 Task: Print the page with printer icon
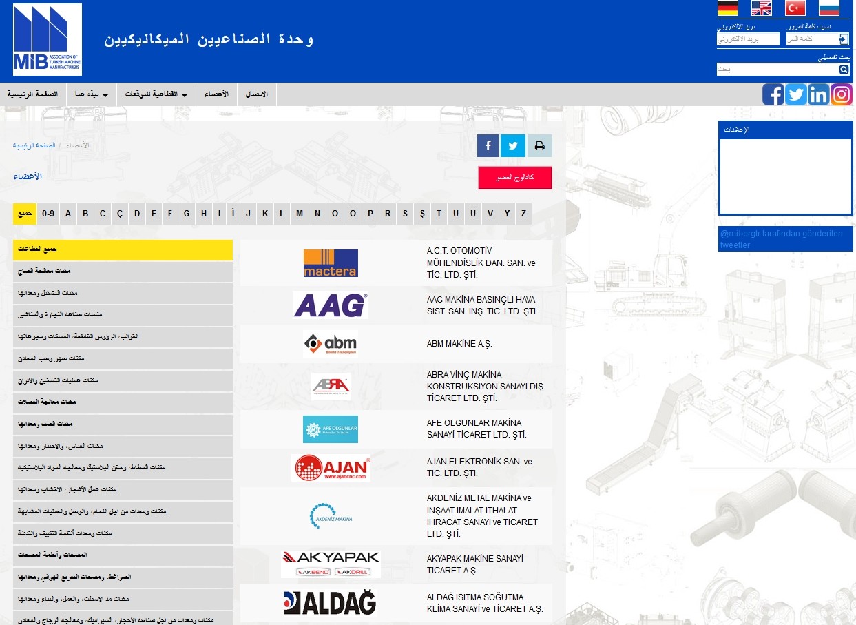tap(540, 146)
